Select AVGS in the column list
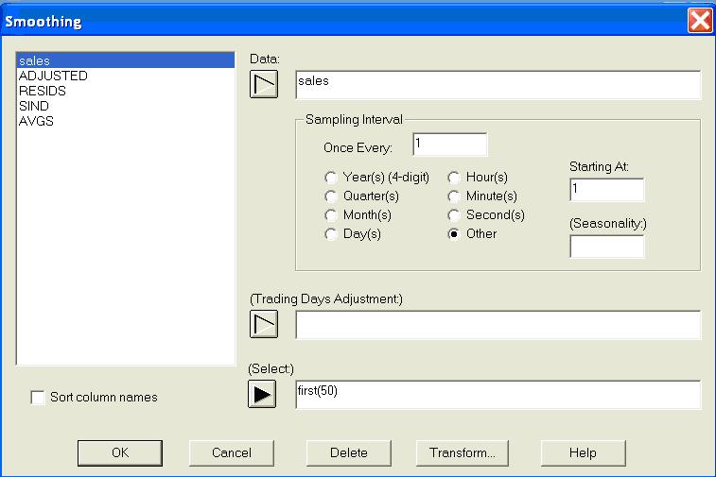This screenshot has height=477, width=716. click(x=126, y=121)
